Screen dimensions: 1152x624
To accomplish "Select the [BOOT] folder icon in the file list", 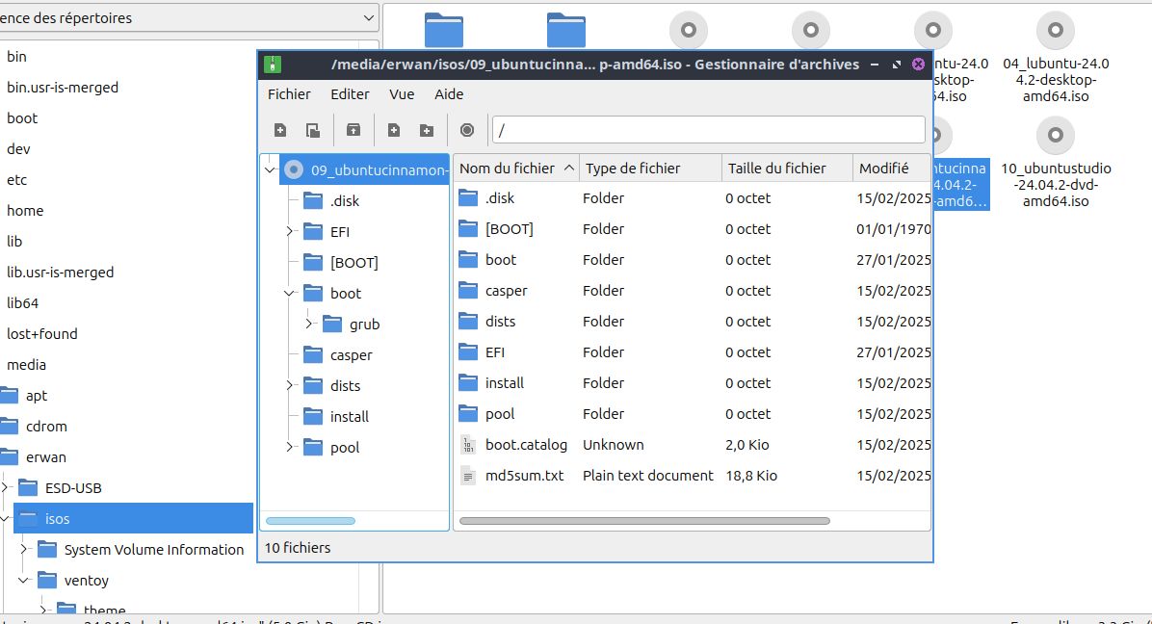I will point(468,229).
